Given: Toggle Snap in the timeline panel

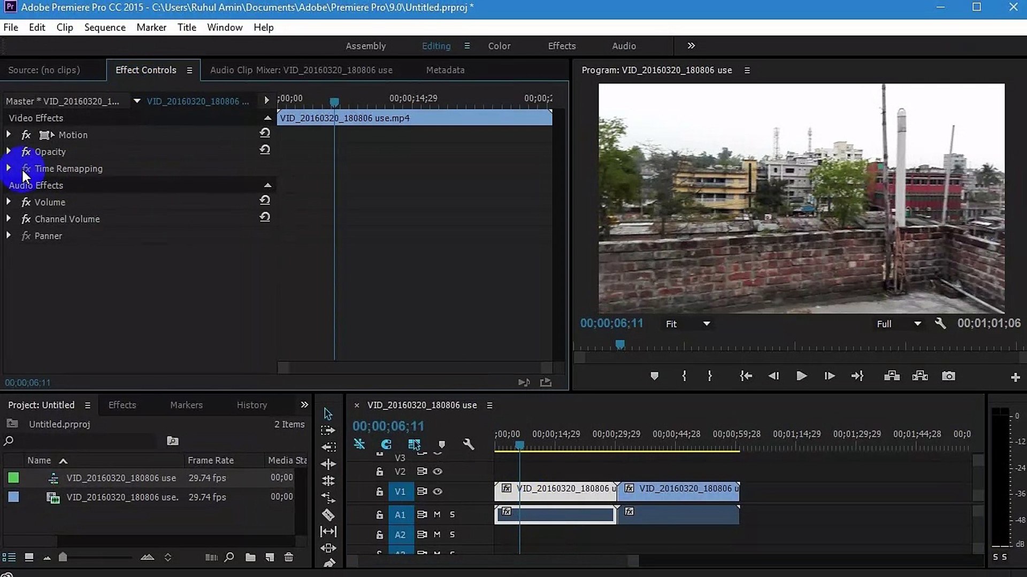Looking at the screenshot, I should coord(386,445).
